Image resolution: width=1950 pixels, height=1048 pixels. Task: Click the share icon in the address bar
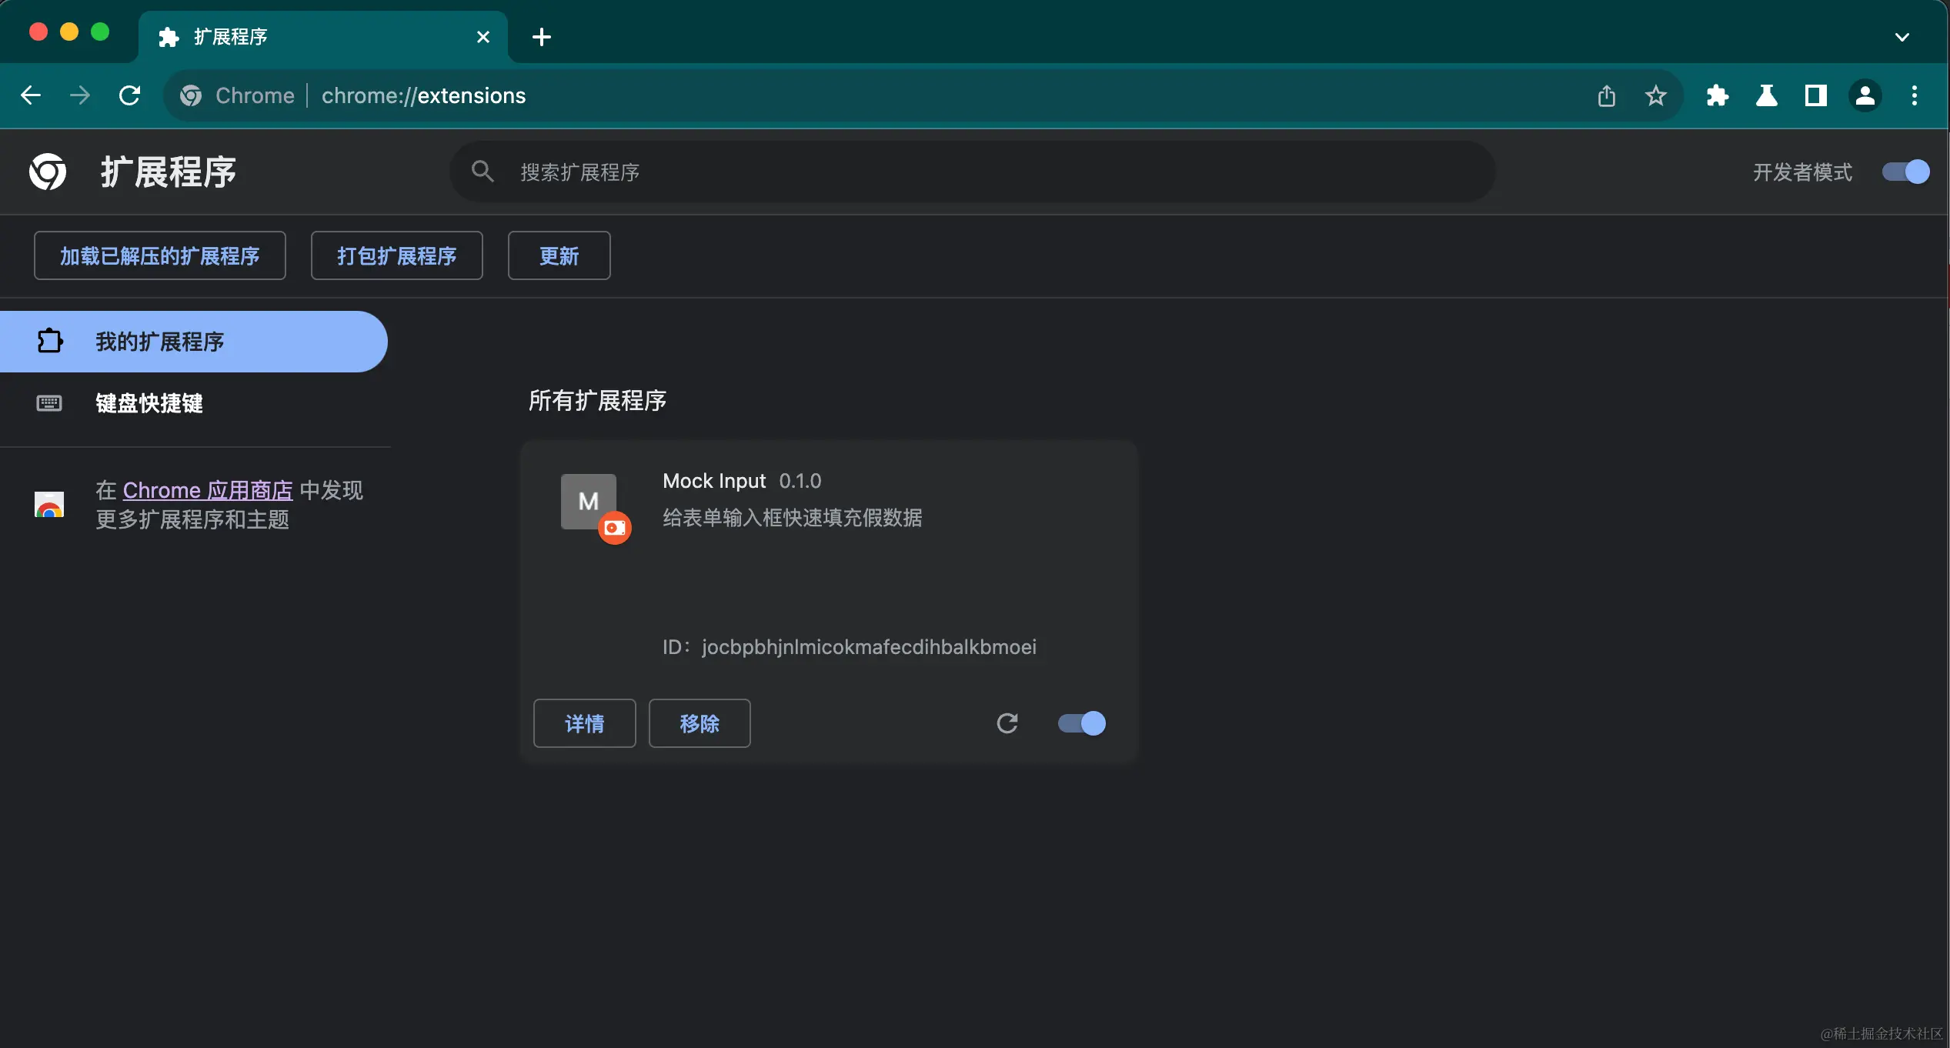(x=1606, y=95)
